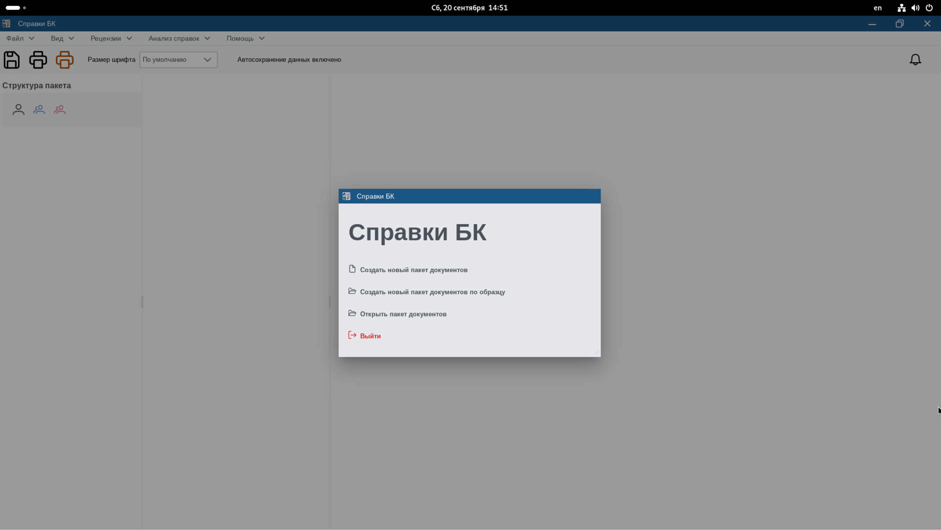This screenshot has width=941, height=530.
Task: Click Открыть пакет документов
Action: pos(403,314)
